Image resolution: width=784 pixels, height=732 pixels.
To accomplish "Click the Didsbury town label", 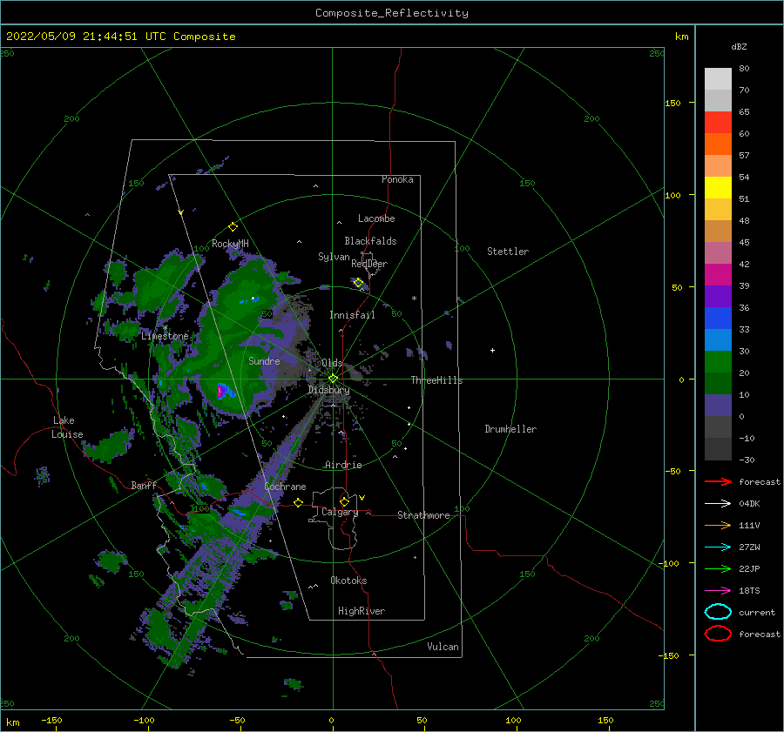I will click(x=328, y=390).
